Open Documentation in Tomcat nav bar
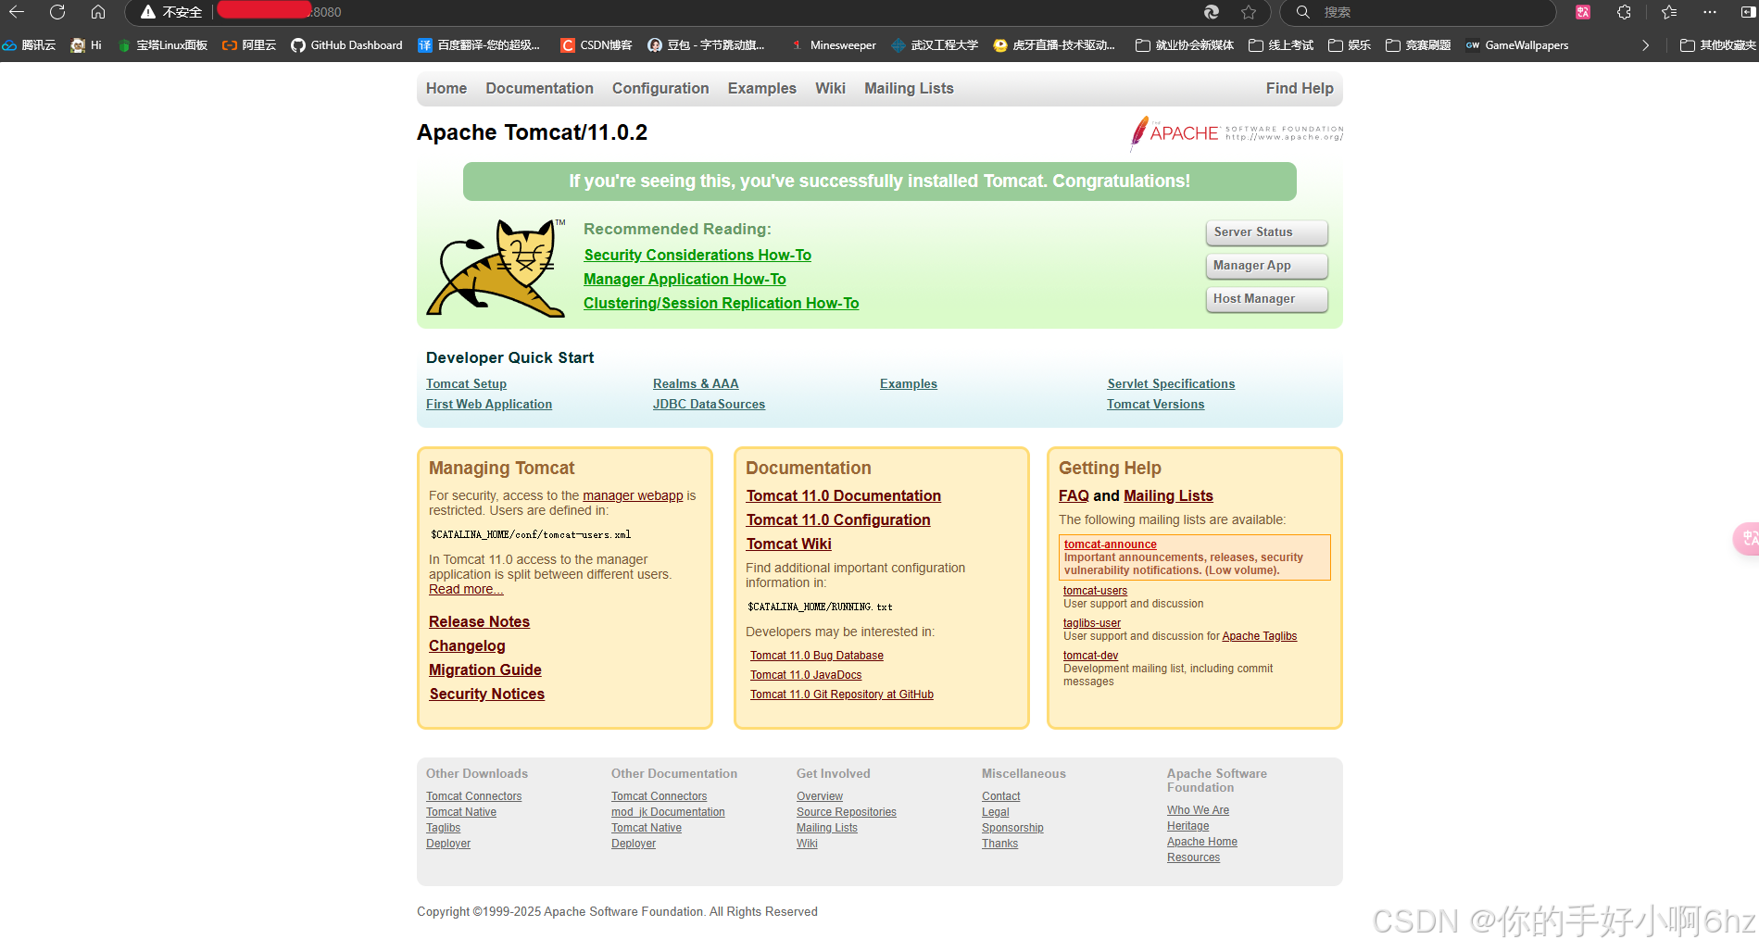Viewport: 1759px width, 951px height. pyautogui.click(x=540, y=88)
